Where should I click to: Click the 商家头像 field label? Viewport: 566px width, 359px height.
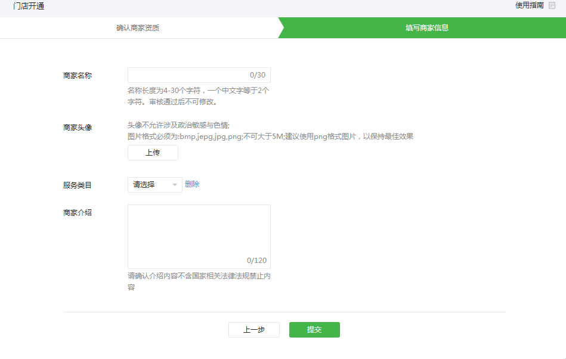click(78, 128)
